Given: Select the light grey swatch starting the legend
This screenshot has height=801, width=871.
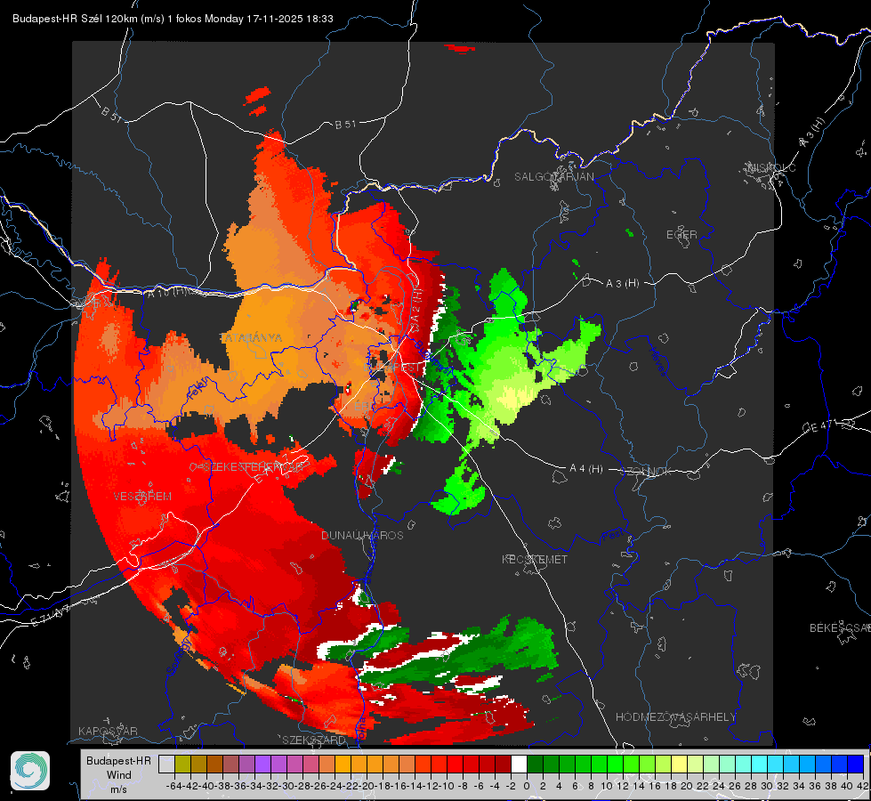Looking at the screenshot, I should [x=166, y=764].
